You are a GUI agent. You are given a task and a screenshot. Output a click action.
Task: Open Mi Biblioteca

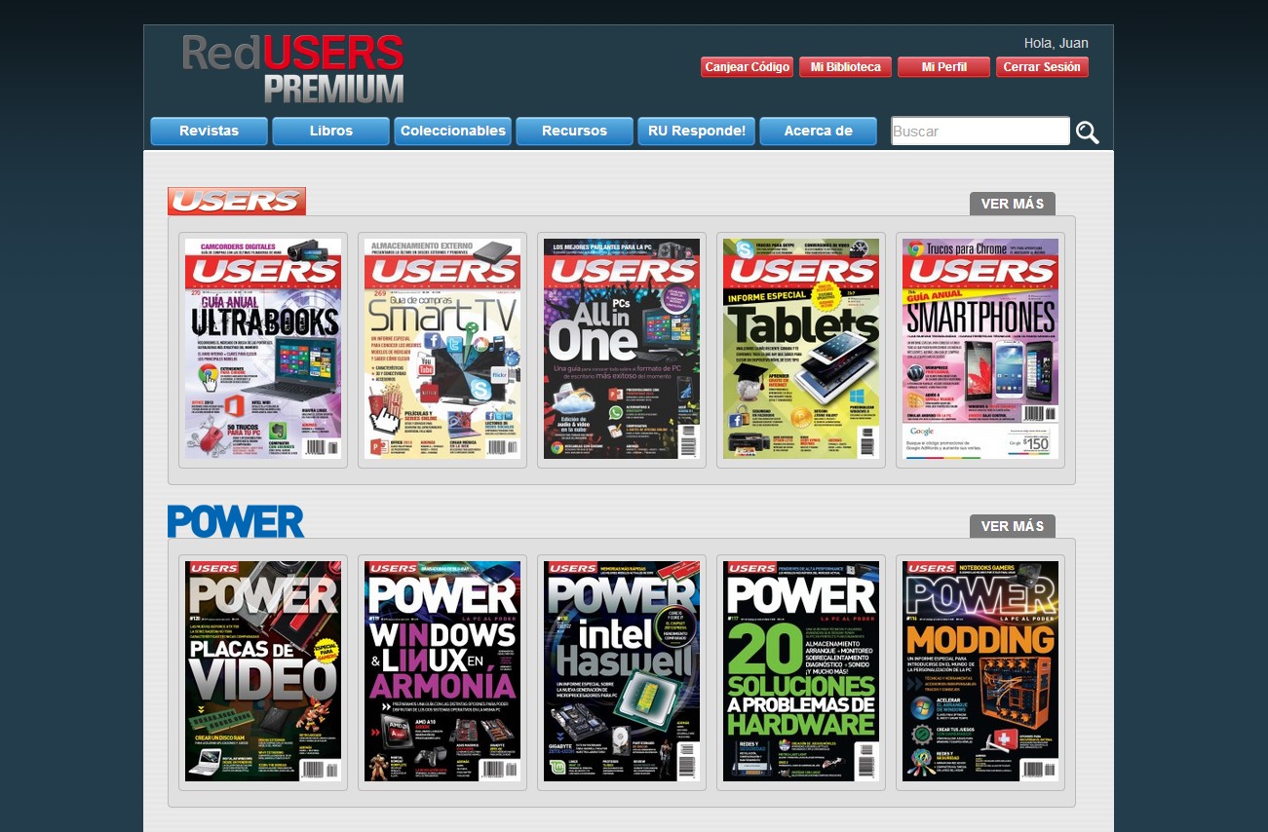click(x=845, y=67)
